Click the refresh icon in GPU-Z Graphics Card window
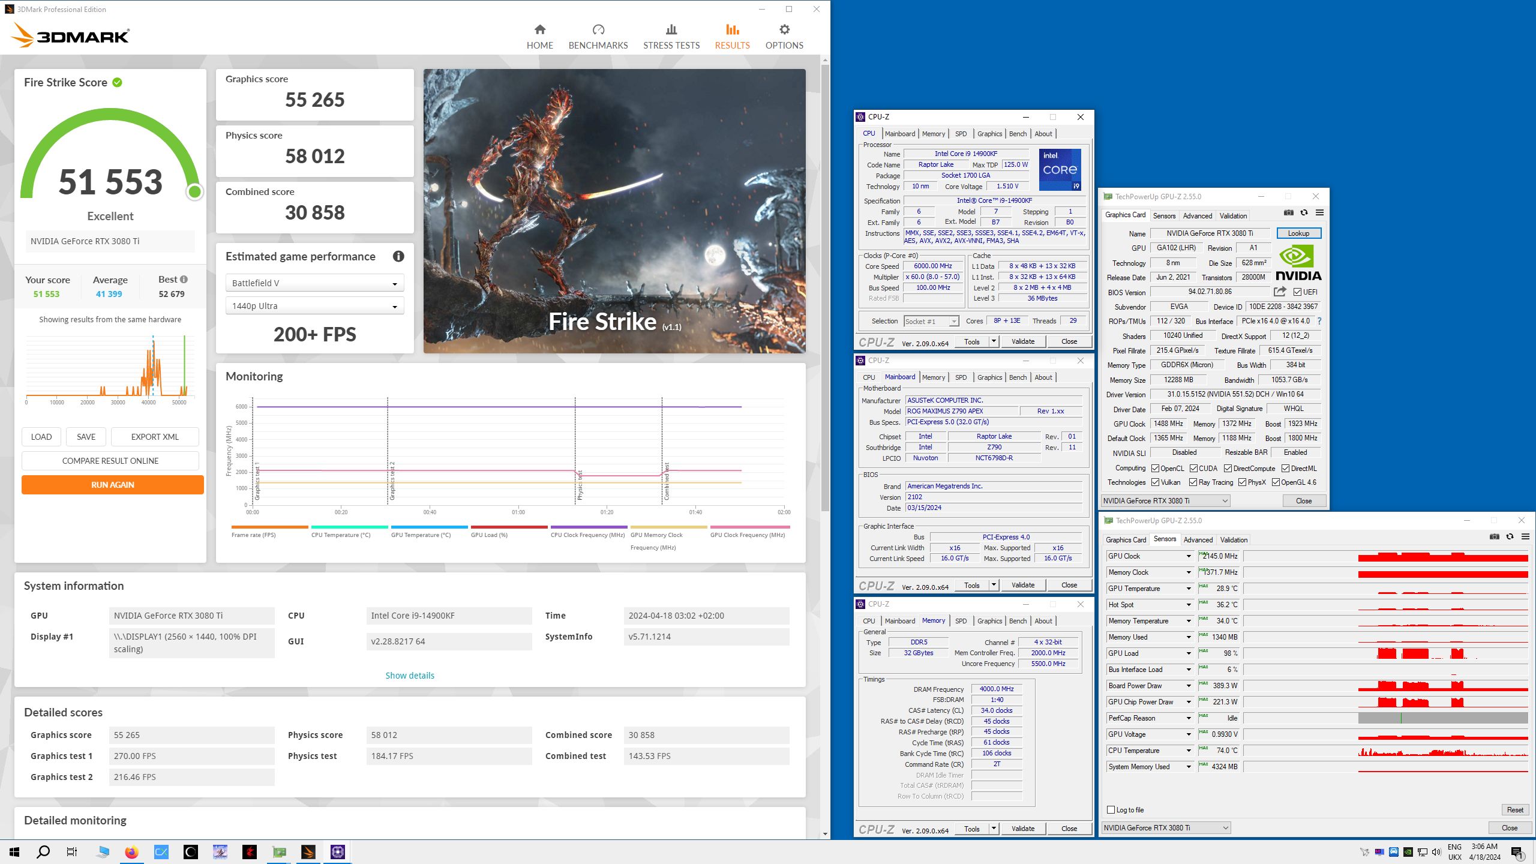 point(1304,212)
